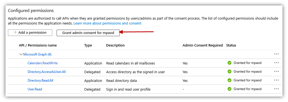The height and width of the screenshot is (102, 288).
Task: Click Admin Consent Required column header
Action: click(x=203, y=45)
